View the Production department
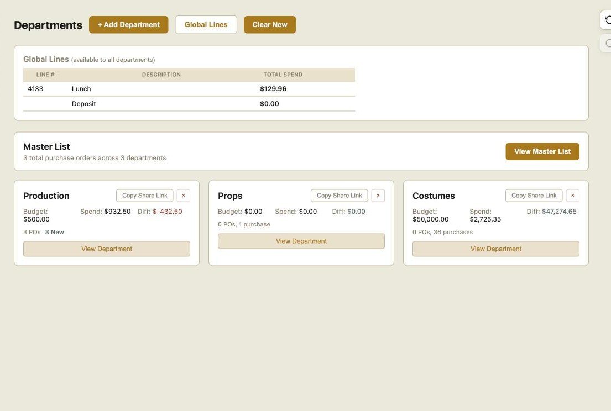 (x=107, y=249)
